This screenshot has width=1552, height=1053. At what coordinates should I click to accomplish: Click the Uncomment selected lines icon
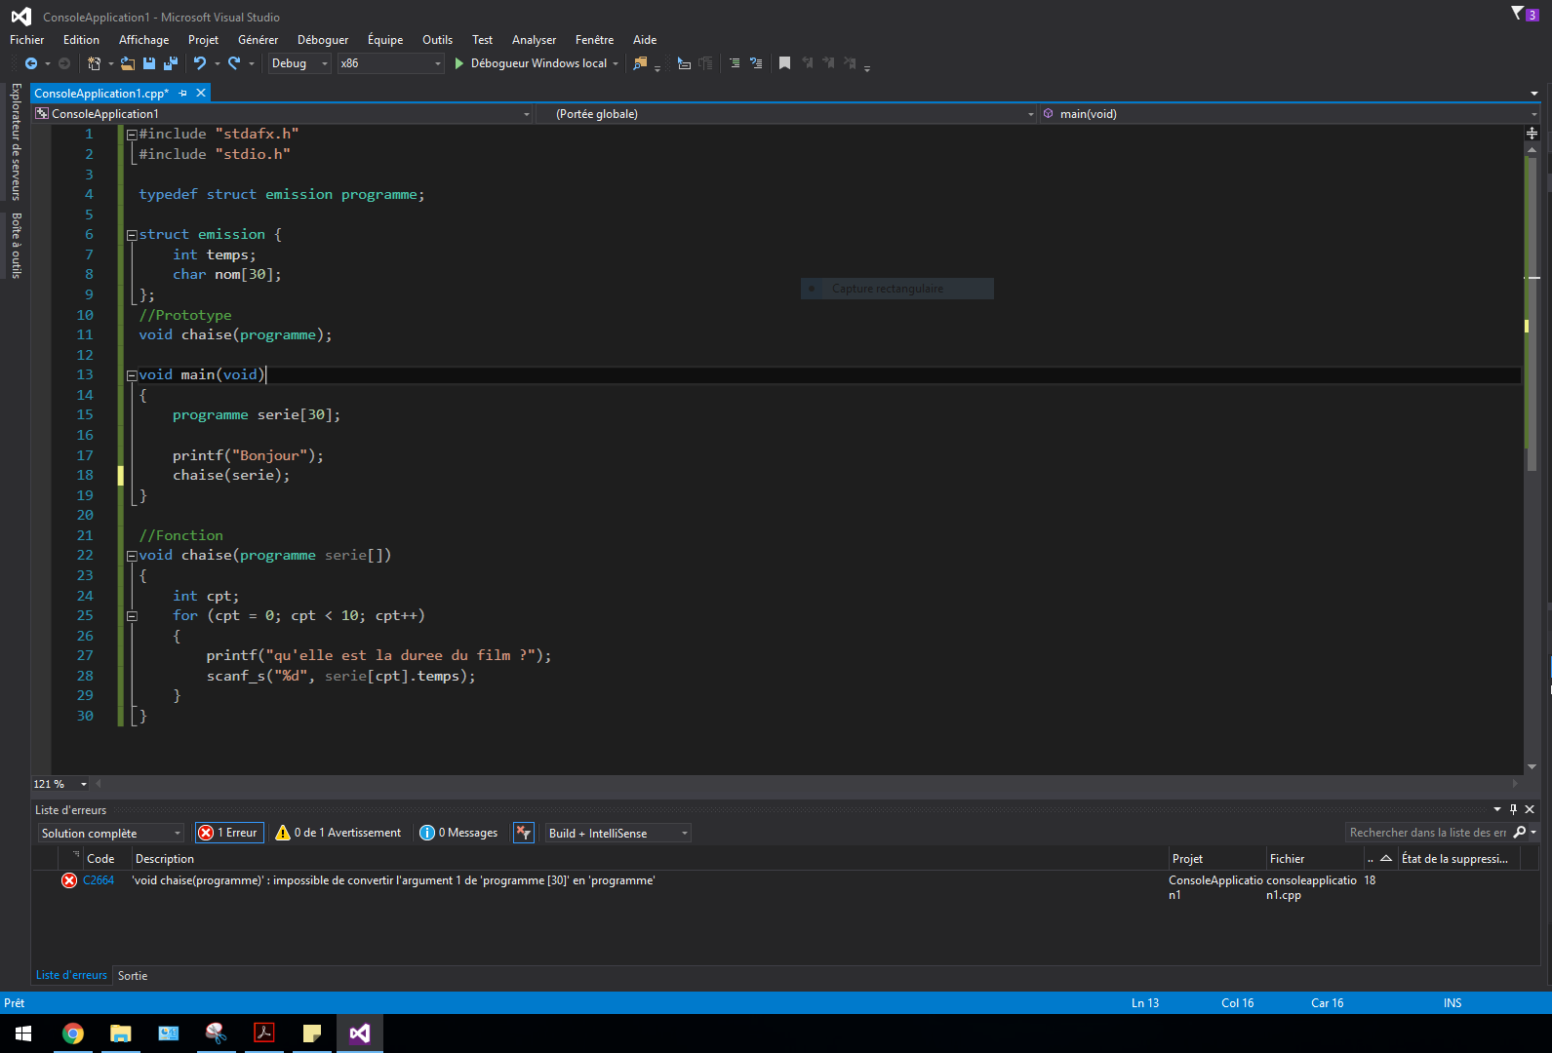(756, 63)
